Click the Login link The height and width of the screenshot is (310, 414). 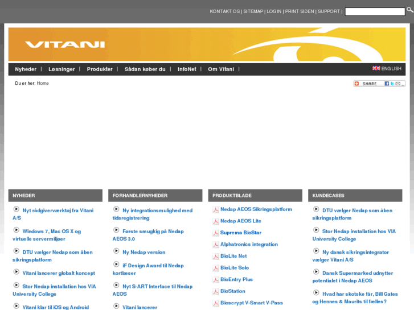pos(274,11)
